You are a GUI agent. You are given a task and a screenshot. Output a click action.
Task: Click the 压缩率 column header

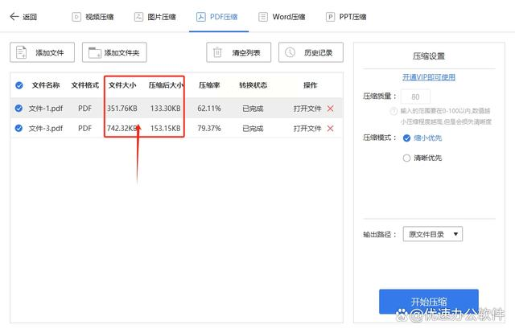point(209,85)
